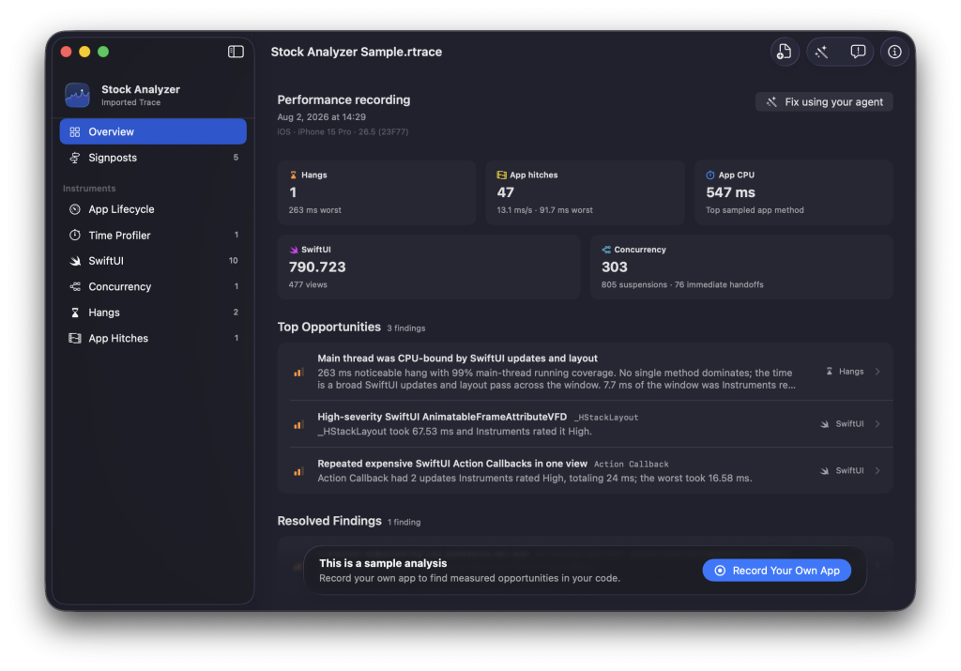961x671 pixels.
Task: Click the _HStackLayout monospace label
Action: coord(606,418)
